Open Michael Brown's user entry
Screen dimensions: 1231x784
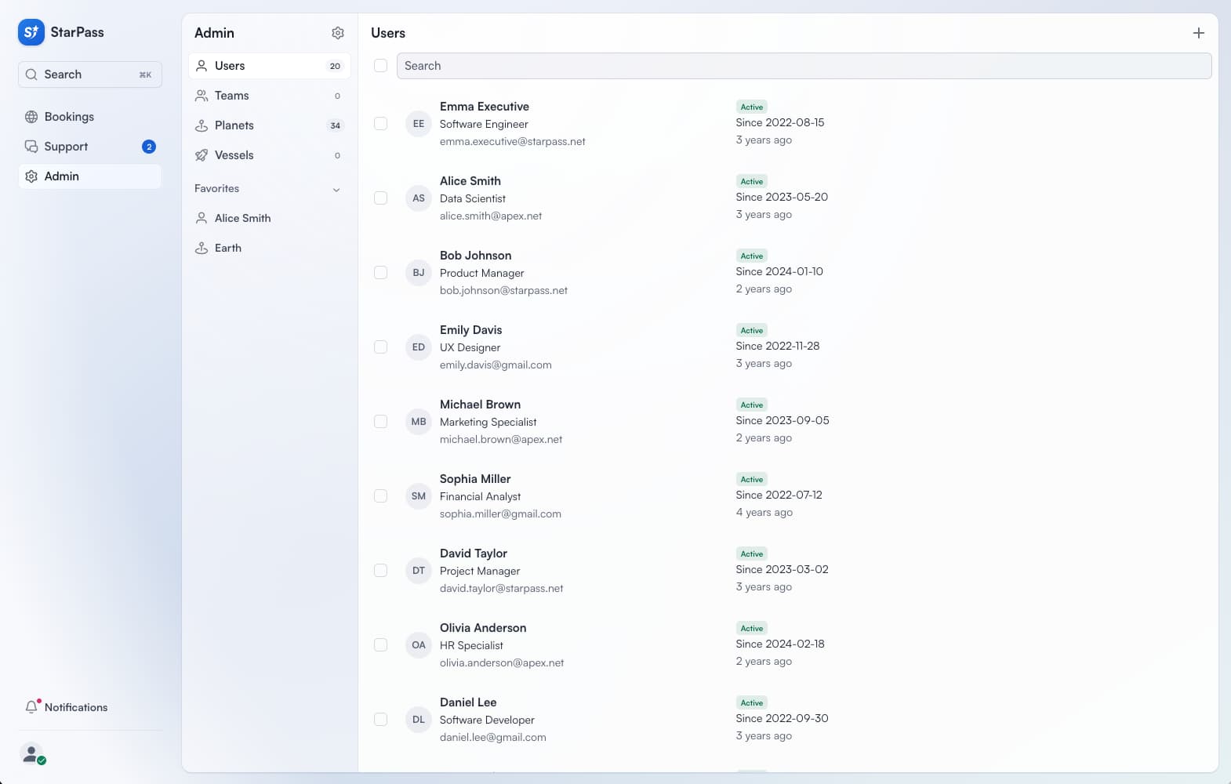point(480,405)
